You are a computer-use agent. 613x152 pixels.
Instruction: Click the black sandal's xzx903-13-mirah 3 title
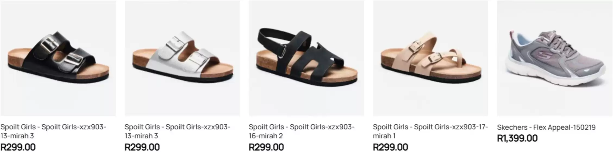pyautogui.click(x=53, y=131)
